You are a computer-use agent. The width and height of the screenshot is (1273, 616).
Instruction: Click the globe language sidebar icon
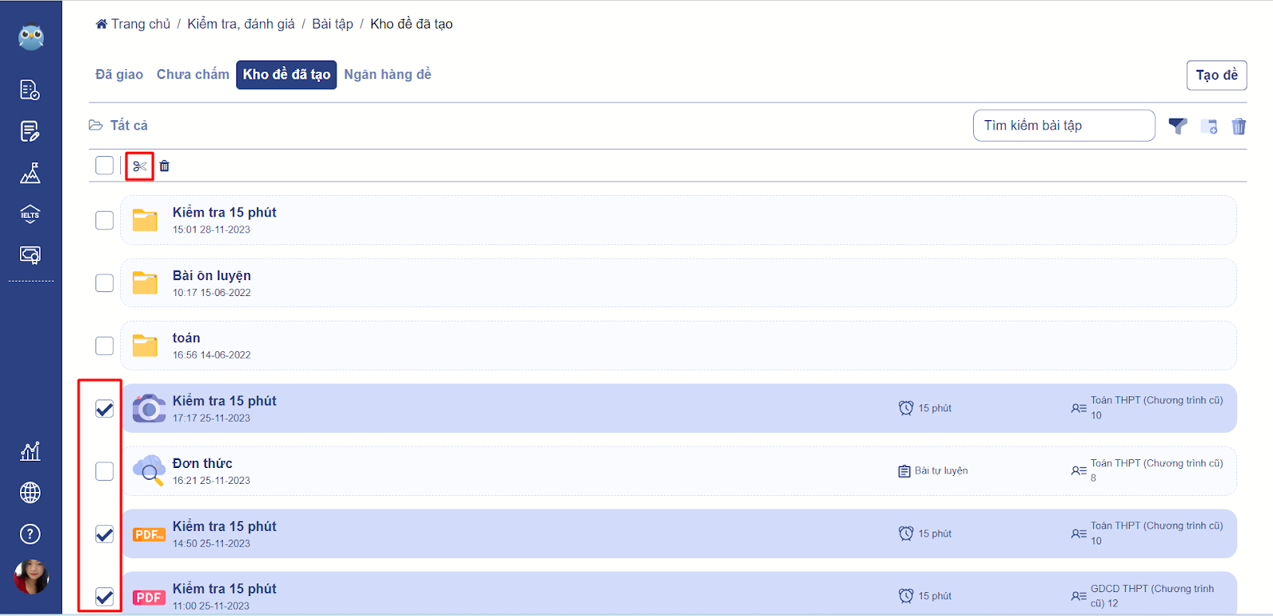tap(30, 493)
